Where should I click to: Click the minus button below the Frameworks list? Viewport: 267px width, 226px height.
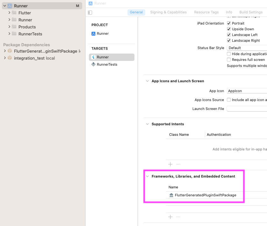(178, 217)
